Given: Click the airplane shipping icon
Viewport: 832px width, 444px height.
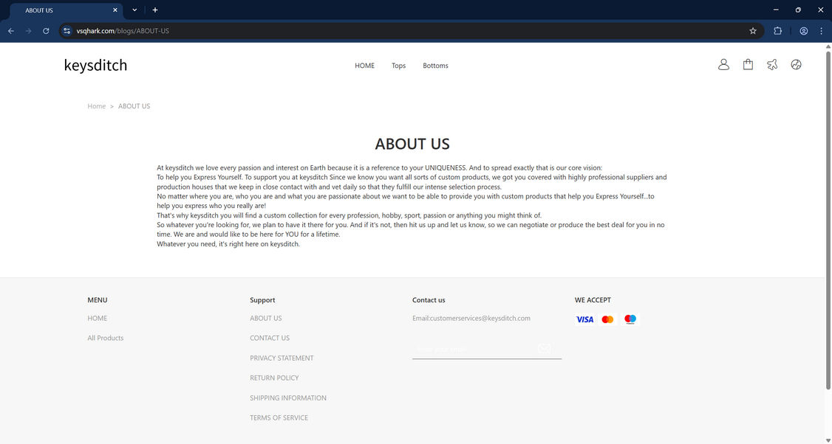Looking at the screenshot, I should 772,65.
